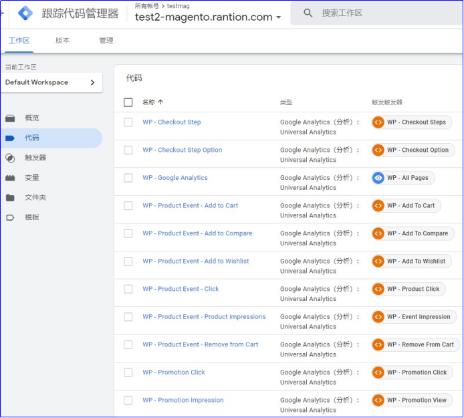Click the testmag breadcrumb text
This screenshot has width=464, height=418.
coord(178,6)
